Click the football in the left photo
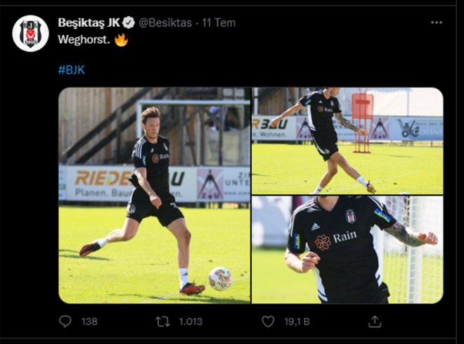464x344 pixels. (220, 279)
